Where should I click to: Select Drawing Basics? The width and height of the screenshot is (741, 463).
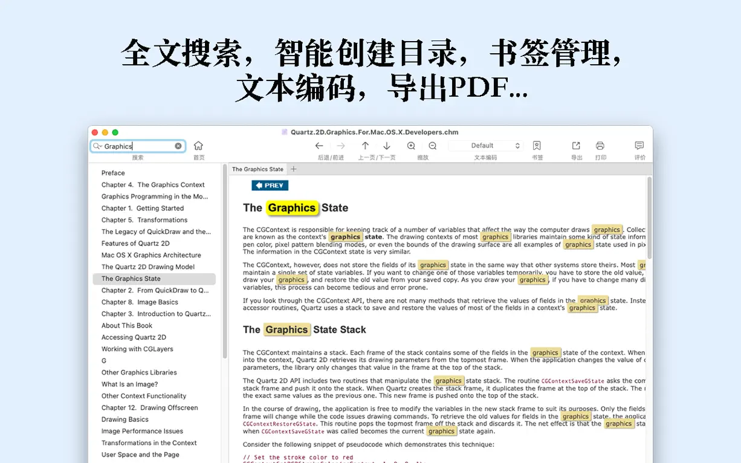tap(125, 419)
